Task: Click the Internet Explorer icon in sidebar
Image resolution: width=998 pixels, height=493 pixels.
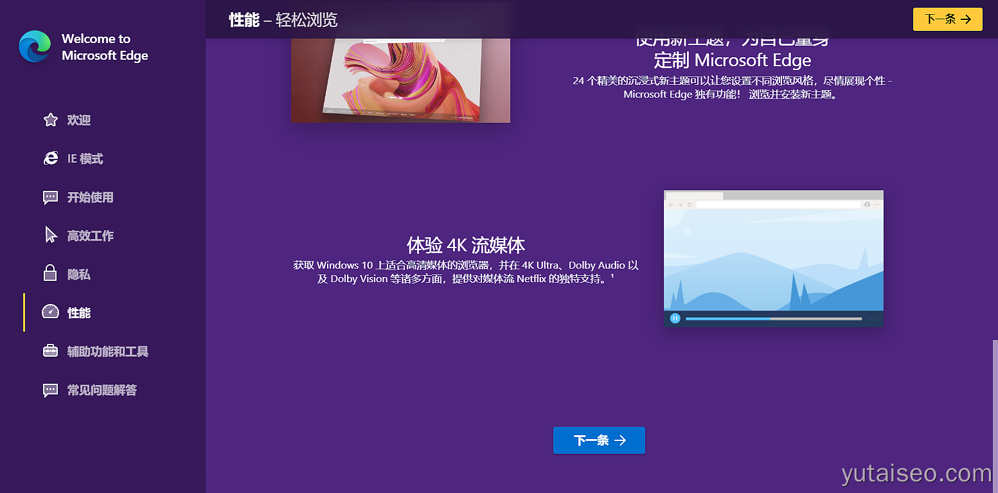Action: (51, 159)
